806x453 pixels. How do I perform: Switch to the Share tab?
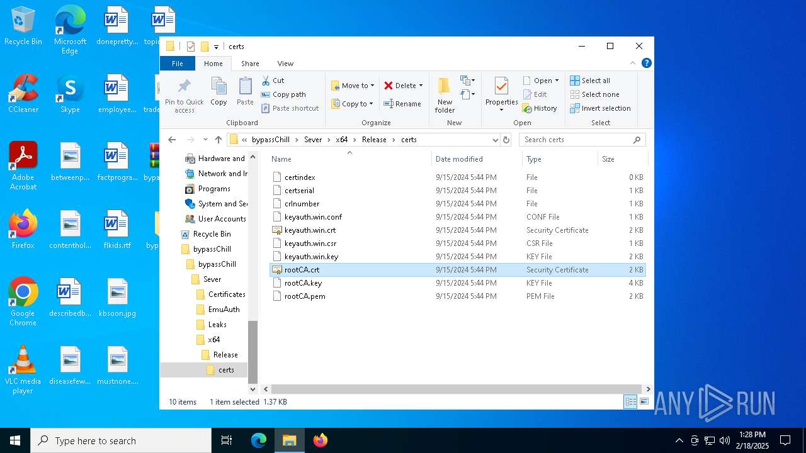pos(250,64)
